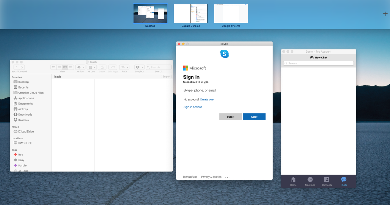This screenshot has height=205, width=390.
Task: Open the Privacy & cookies link
Action: pyautogui.click(x=211, y=177)
